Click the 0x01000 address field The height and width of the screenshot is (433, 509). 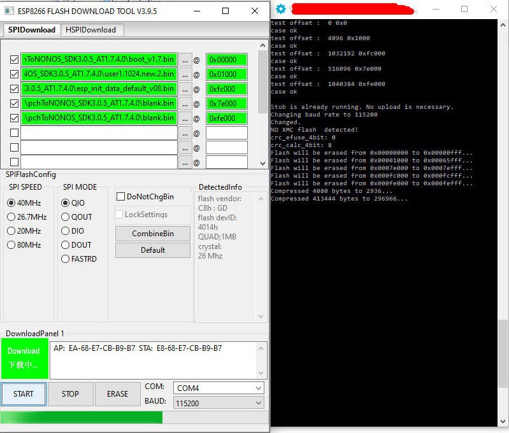(x=227, y=75)
